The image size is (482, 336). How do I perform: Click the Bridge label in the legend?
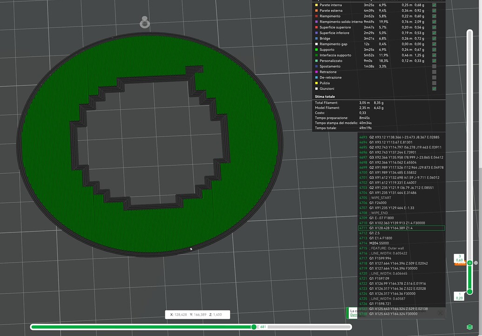325,39
